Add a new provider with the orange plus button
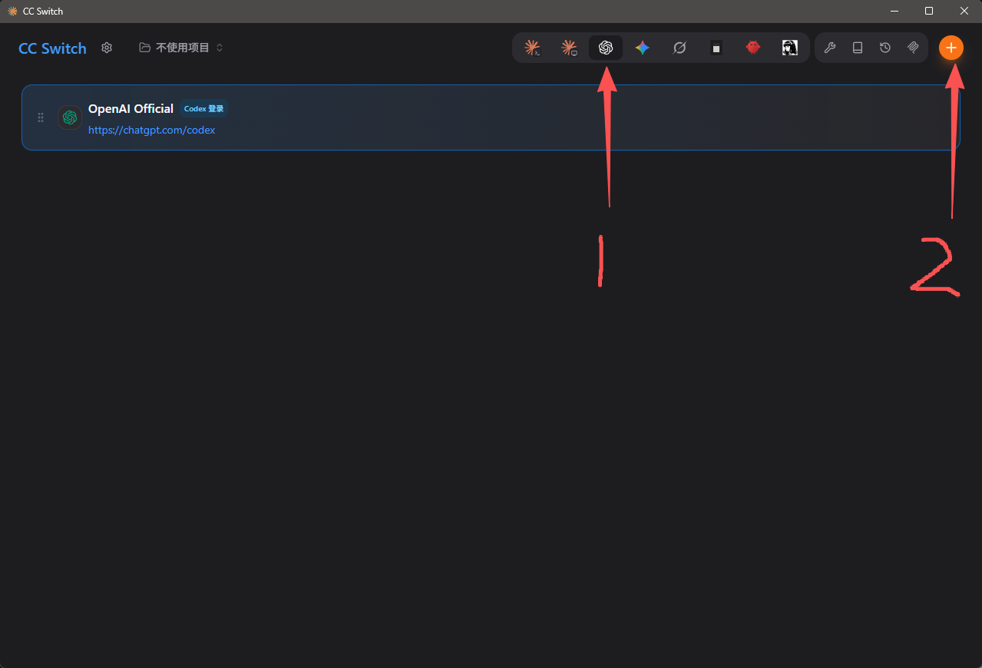This screenshot has width=982, height=668. 951,48
